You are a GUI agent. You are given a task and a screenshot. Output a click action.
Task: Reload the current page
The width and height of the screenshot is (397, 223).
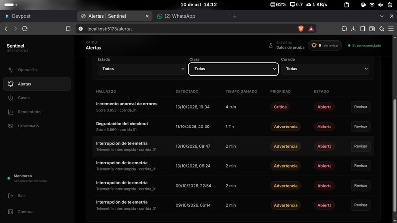coord(25,29)
